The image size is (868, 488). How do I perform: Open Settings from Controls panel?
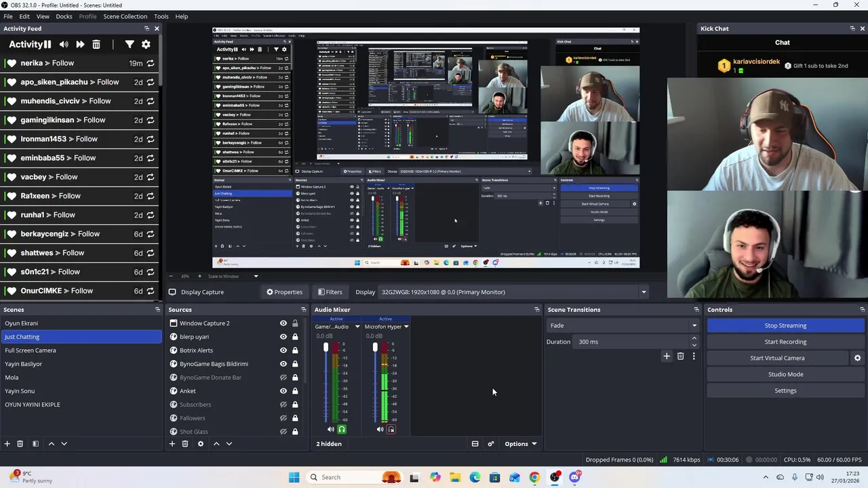(x=785, y=390)
